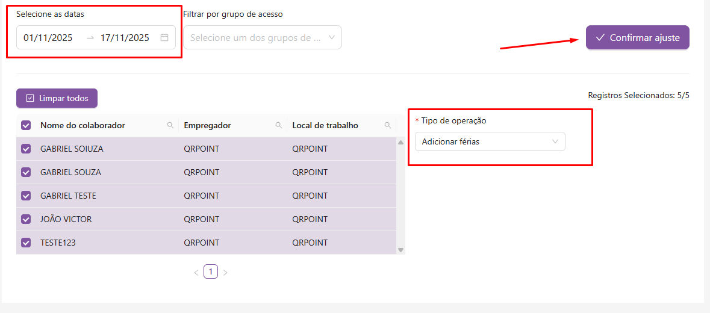
Task: Uncheck the GABRIEL TESTE row checkbox
Action: click(x=26, y=196)
